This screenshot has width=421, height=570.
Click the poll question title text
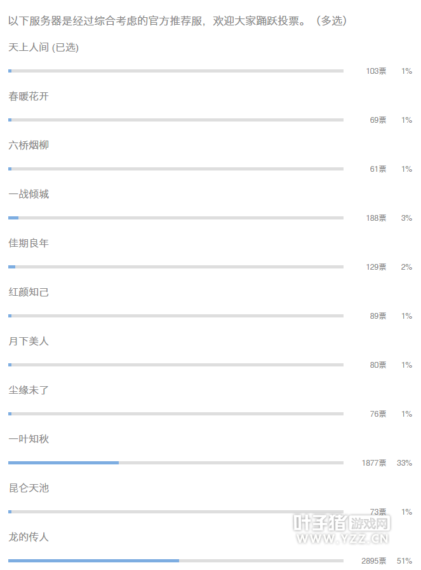[177, 21]
